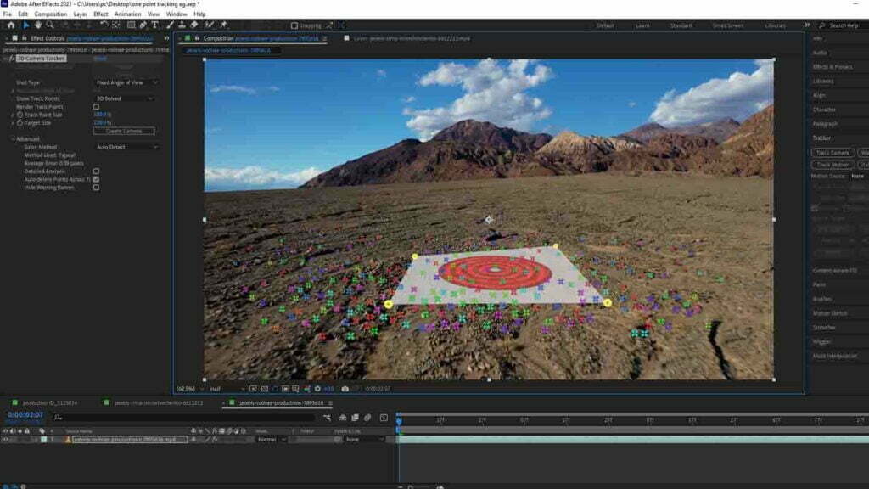Toggle the Snapping checkbox

tap(294, 25)
